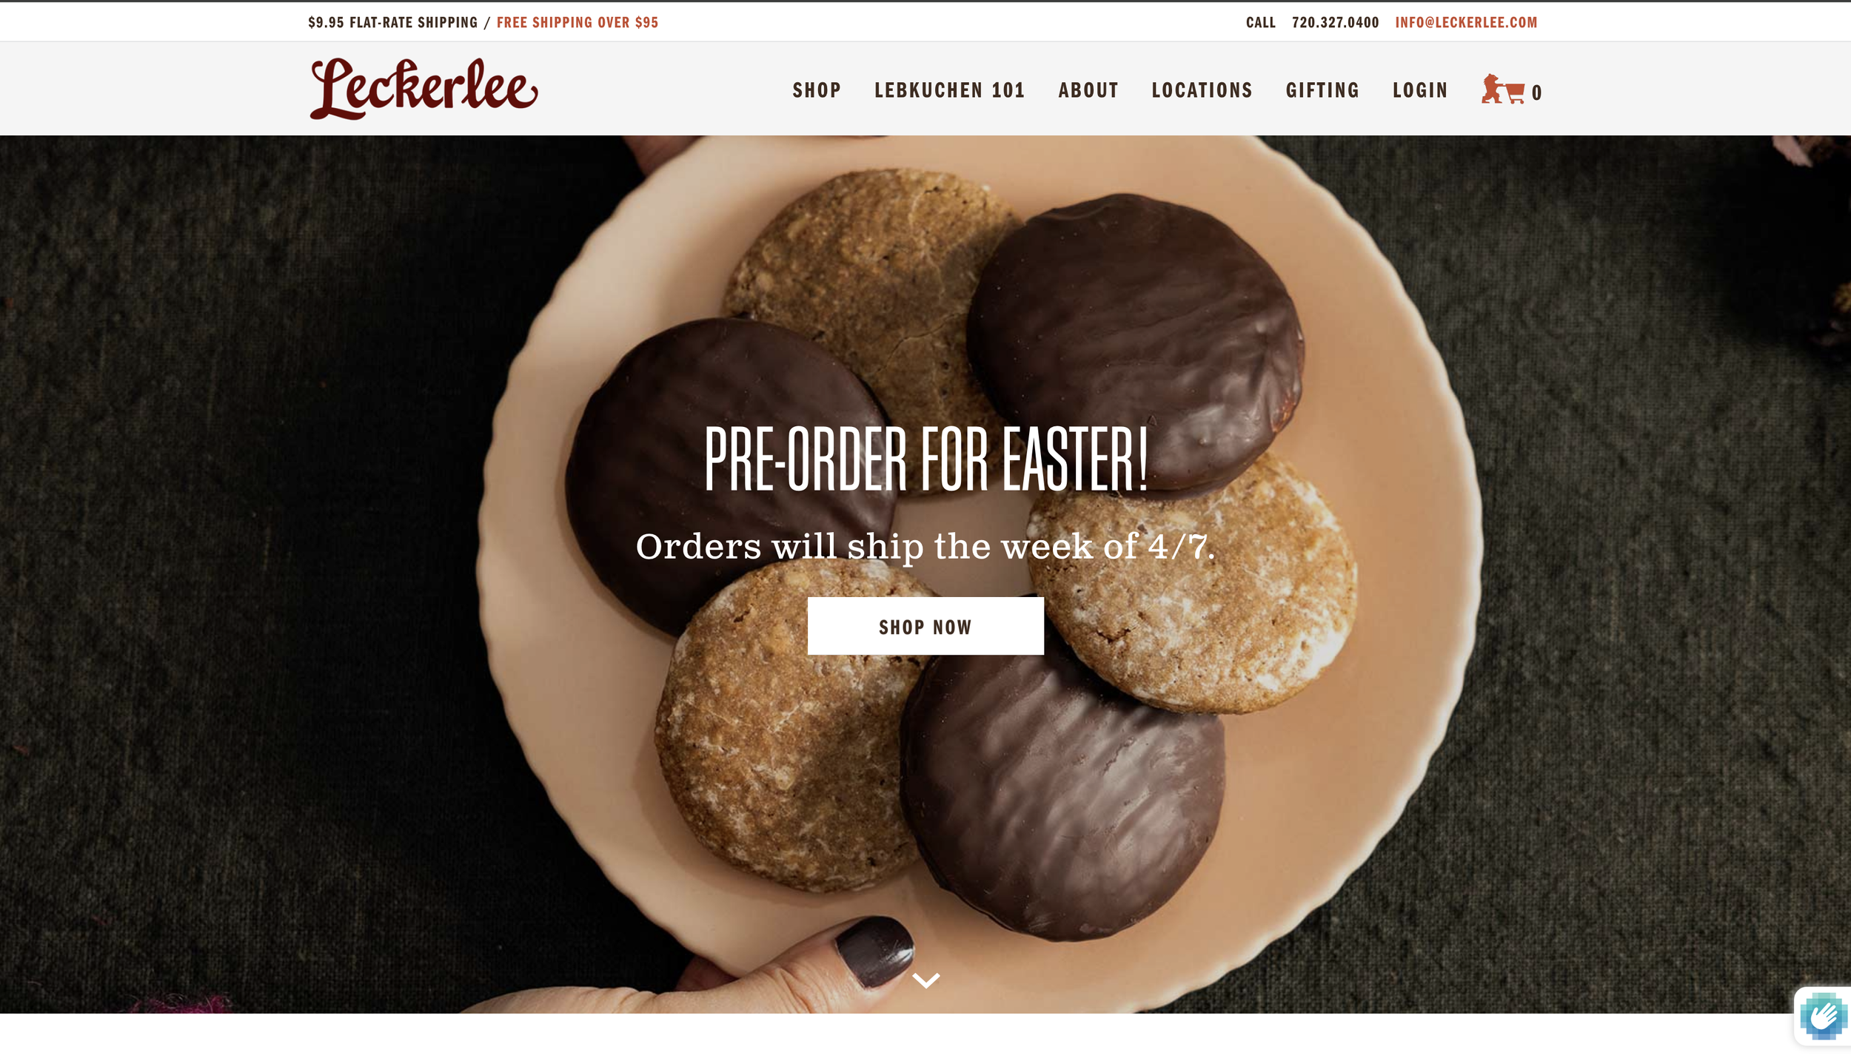
Task: Open the Shop menu item
Action: [x=817, y=90]
